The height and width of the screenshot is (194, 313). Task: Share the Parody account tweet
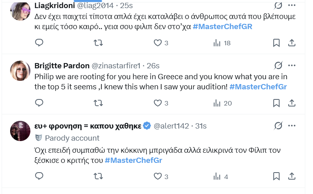click(292, 176)
